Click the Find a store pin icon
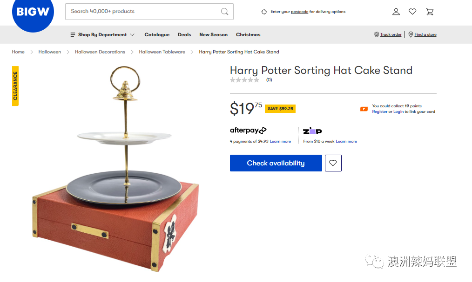Viewport: 472px width, 282px height. point(411,34)
